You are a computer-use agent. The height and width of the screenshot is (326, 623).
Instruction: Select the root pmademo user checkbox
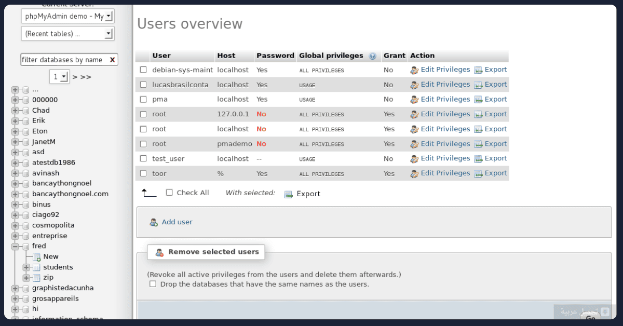143,144
